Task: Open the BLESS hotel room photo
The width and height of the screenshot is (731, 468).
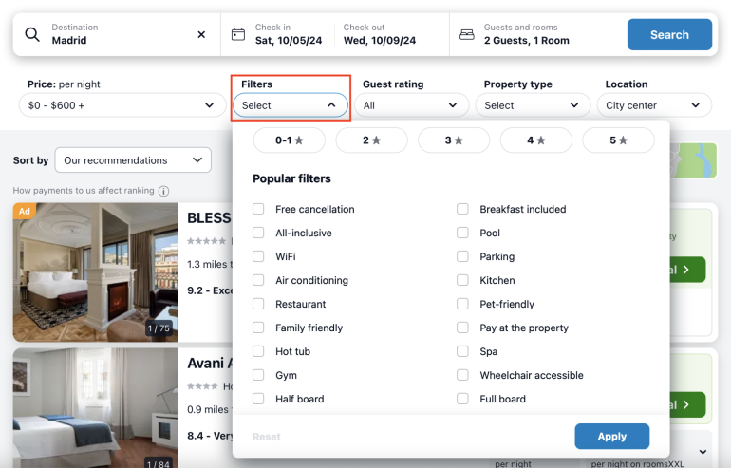Action: click(95, 271)
